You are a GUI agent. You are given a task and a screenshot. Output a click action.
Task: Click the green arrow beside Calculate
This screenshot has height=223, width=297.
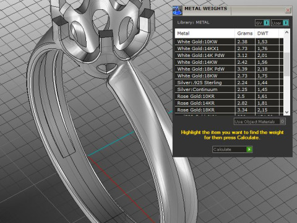click(249, 149)
